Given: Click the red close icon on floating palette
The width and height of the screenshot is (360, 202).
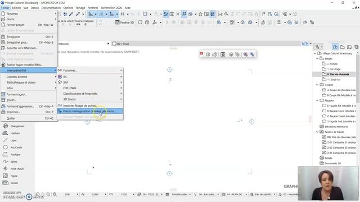Looking at the screenshot, I should (x=201, y=53).
